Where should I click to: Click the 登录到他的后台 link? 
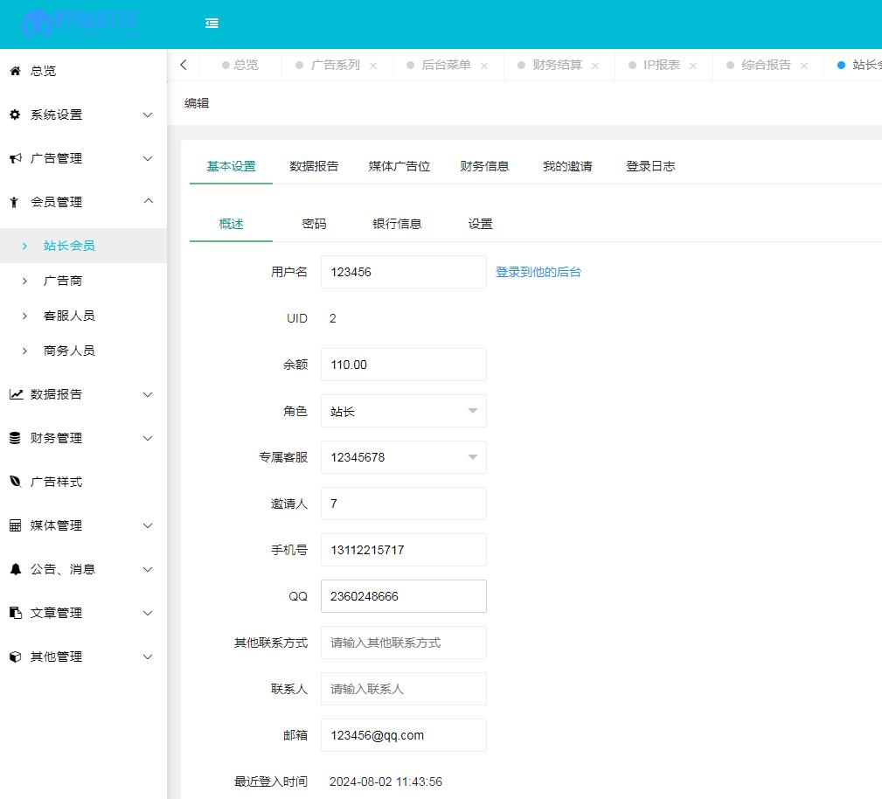pyautogui.click(x=538, y=272)
